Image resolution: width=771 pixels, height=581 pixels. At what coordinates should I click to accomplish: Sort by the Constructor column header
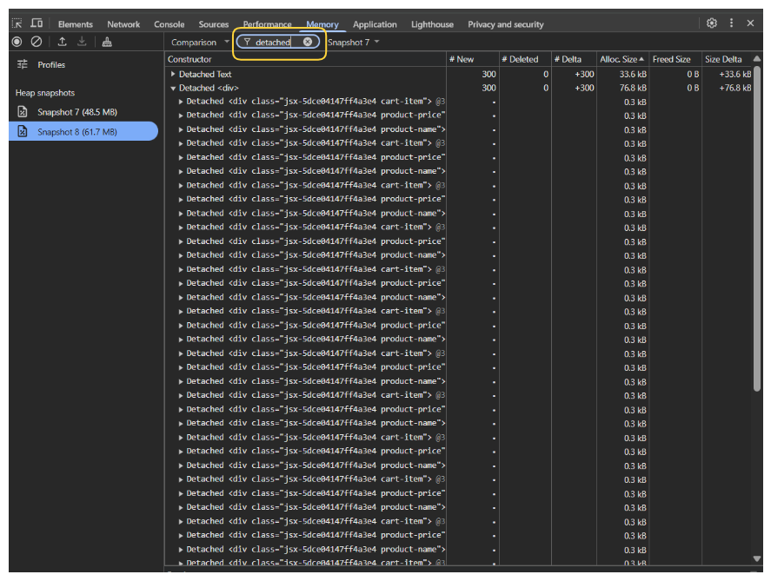click(305, 59)
